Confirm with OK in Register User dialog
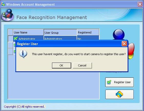The height and width of the screenshot is (111, 144). [x=61, y=65]
